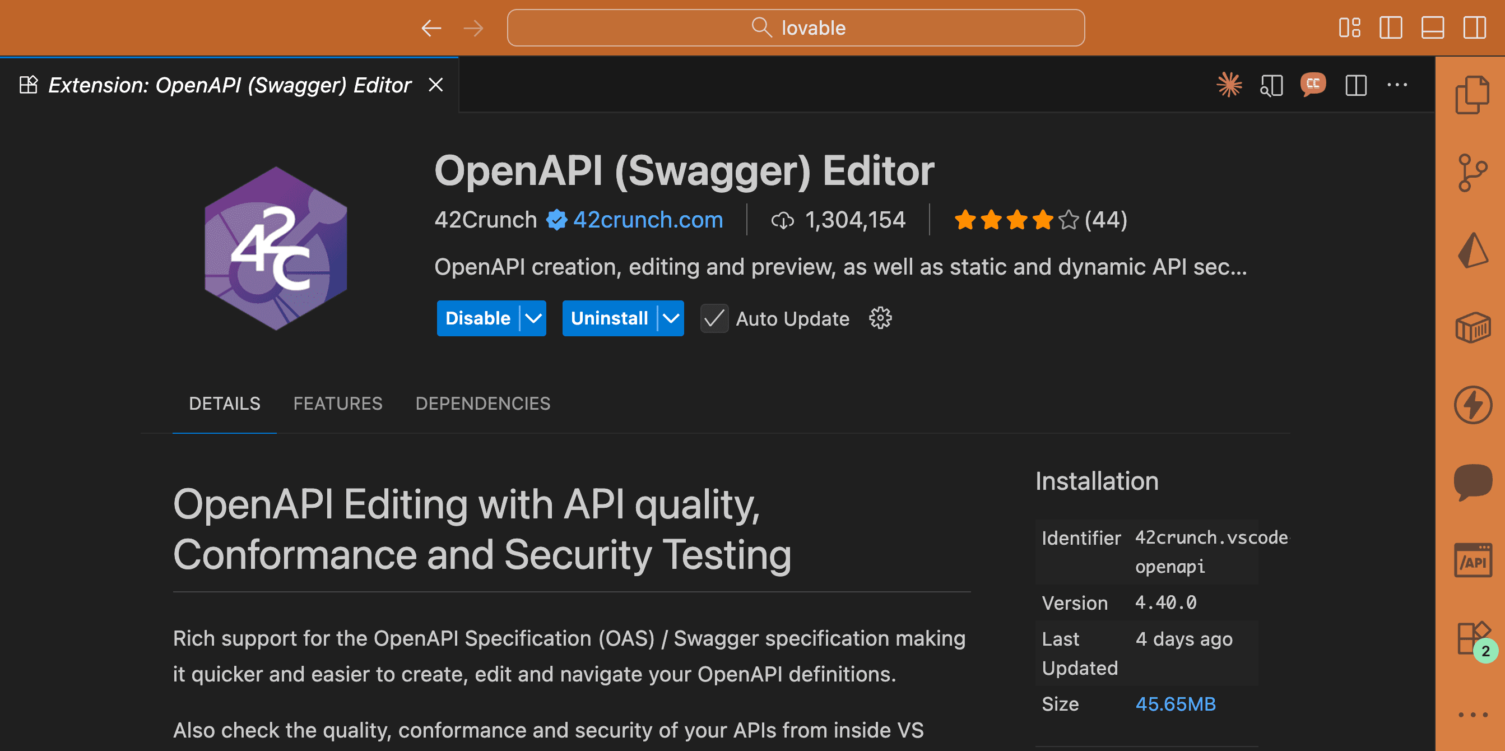Open the Extensions icon with the badge of 2
Viewport: 1505px width, 751px height.
click(1475, 640)
